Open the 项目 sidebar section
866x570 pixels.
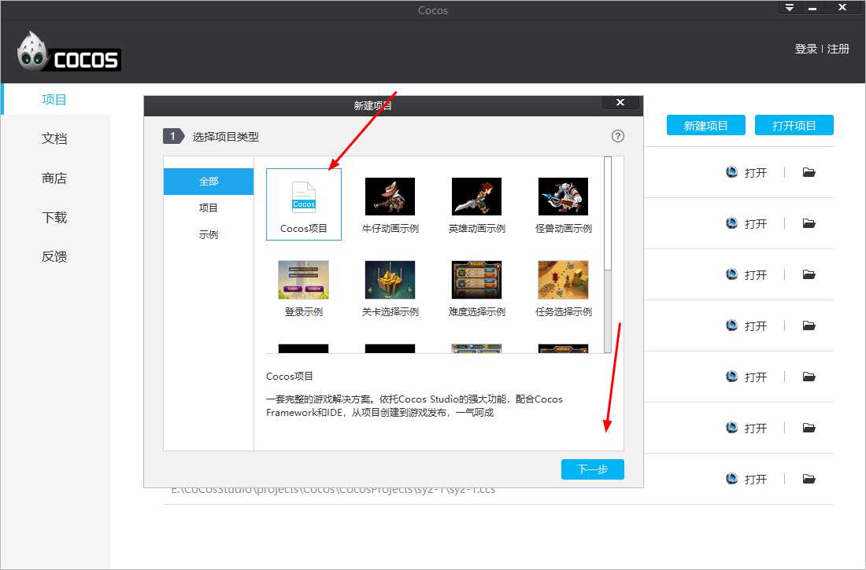tap(54, 99)
